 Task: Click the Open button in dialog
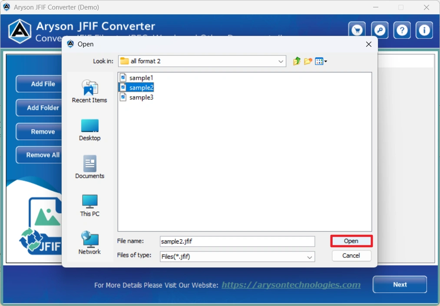(x=351, y=241)
